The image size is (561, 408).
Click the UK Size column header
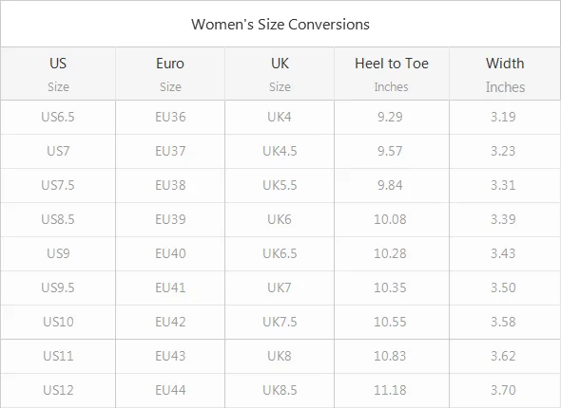tap(280, 74)
